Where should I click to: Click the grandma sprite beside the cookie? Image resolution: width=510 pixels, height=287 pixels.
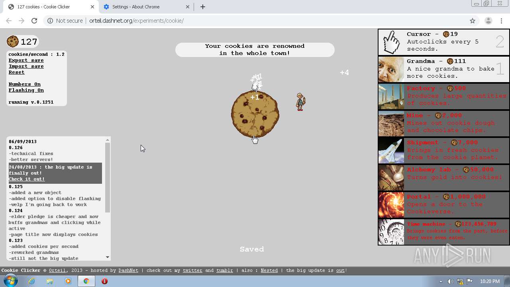coord(300,102)
